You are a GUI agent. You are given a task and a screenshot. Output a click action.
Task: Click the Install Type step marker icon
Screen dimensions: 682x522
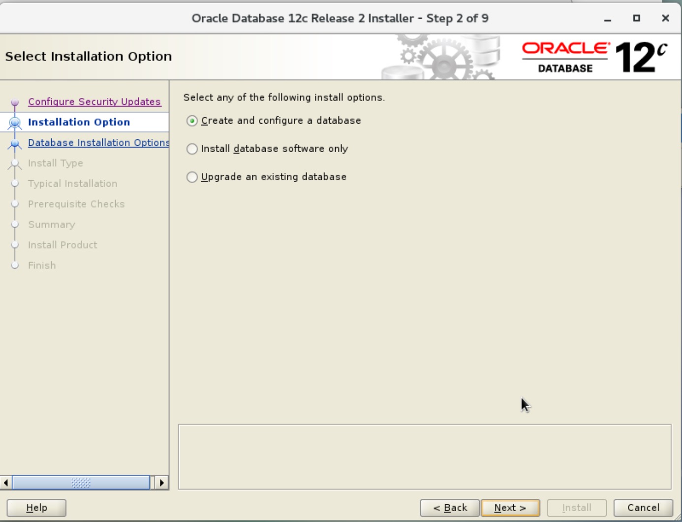[15, 164]
